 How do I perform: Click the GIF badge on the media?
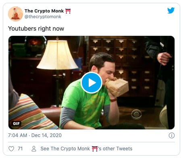click(17, 124)
